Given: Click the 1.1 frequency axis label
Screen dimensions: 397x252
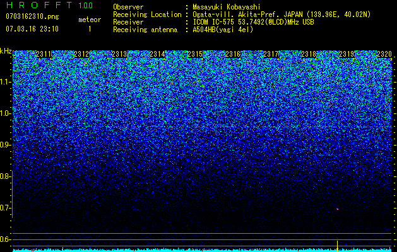Looking at the screenshot, I should click(5, 82).
